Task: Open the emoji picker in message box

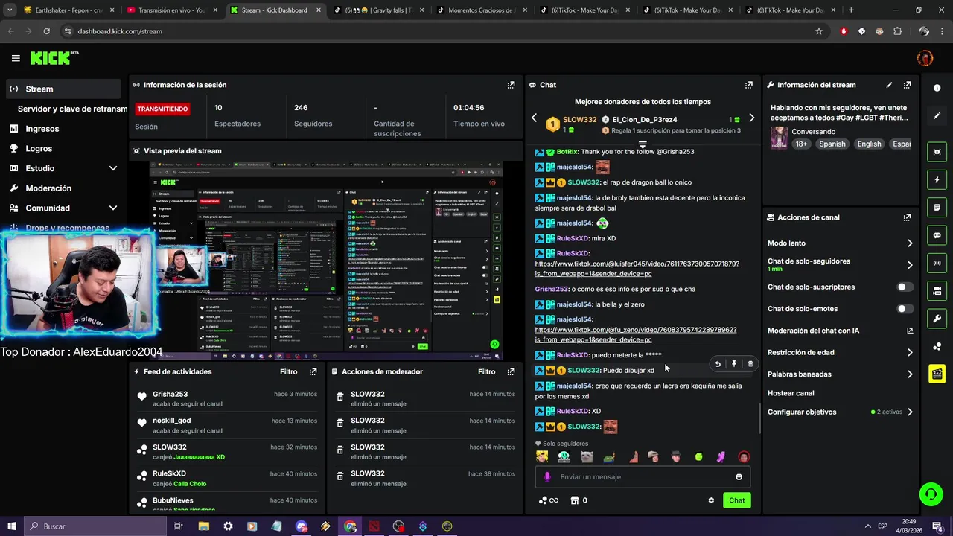Action: [x=739, y=477]
